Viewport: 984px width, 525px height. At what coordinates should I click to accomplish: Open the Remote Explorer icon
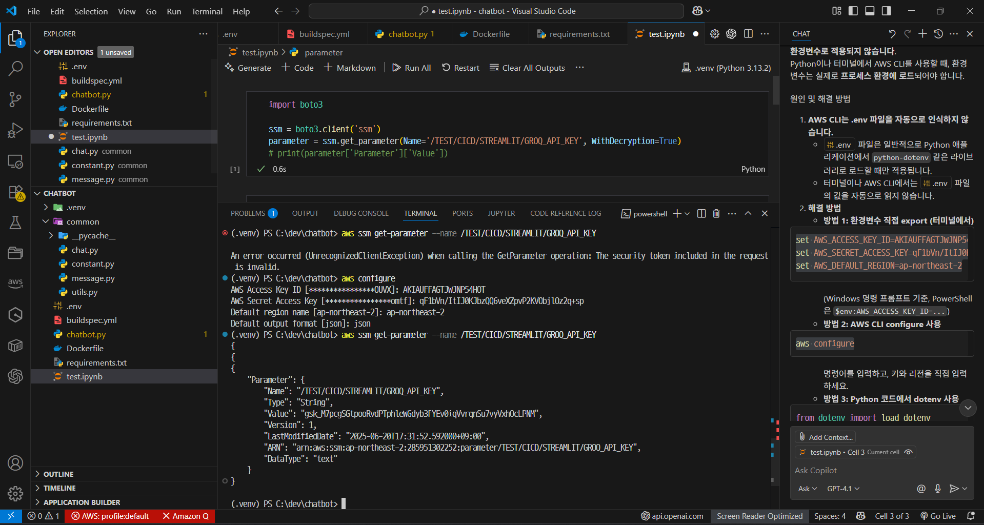click(15, 161)
